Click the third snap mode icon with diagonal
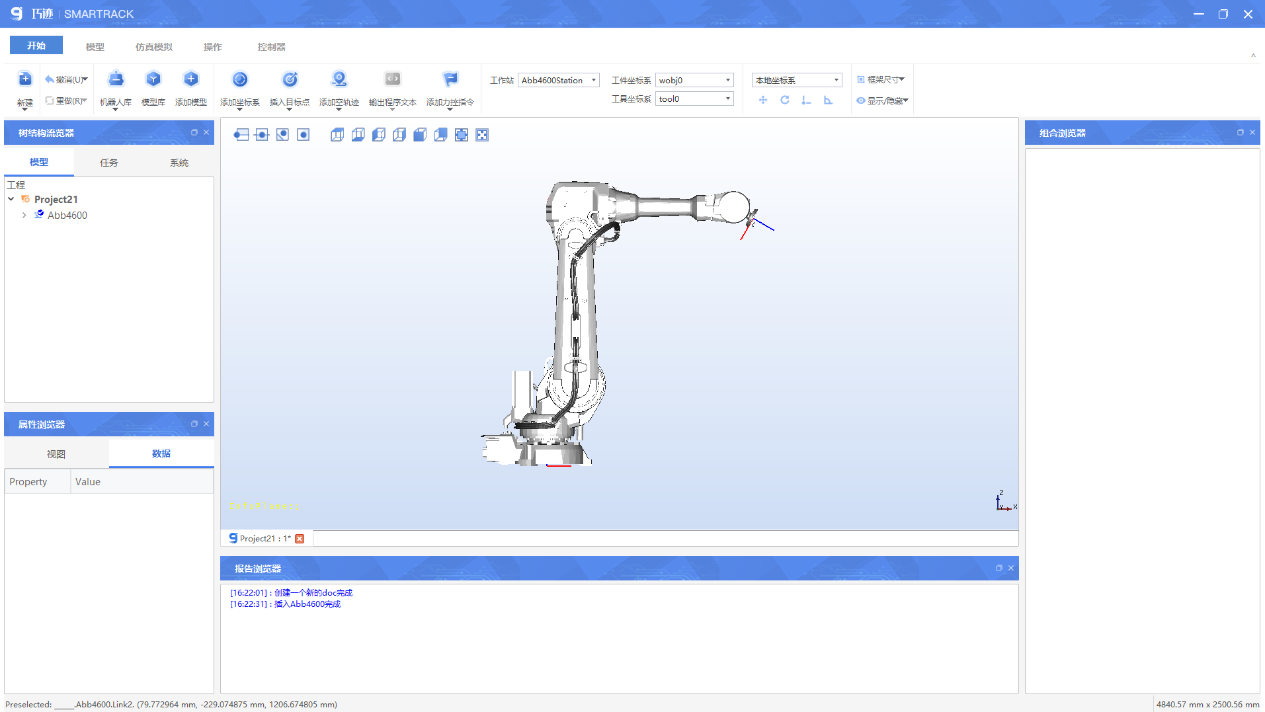 click(282, 135)
